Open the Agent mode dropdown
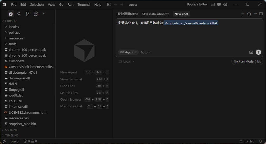The width and height of the screenshot is (266, 144). (128, 52)
